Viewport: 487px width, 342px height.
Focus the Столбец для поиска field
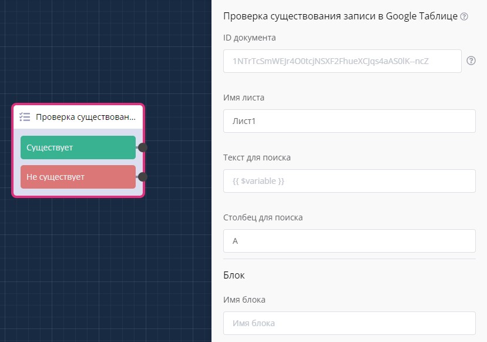click(349, 241)
